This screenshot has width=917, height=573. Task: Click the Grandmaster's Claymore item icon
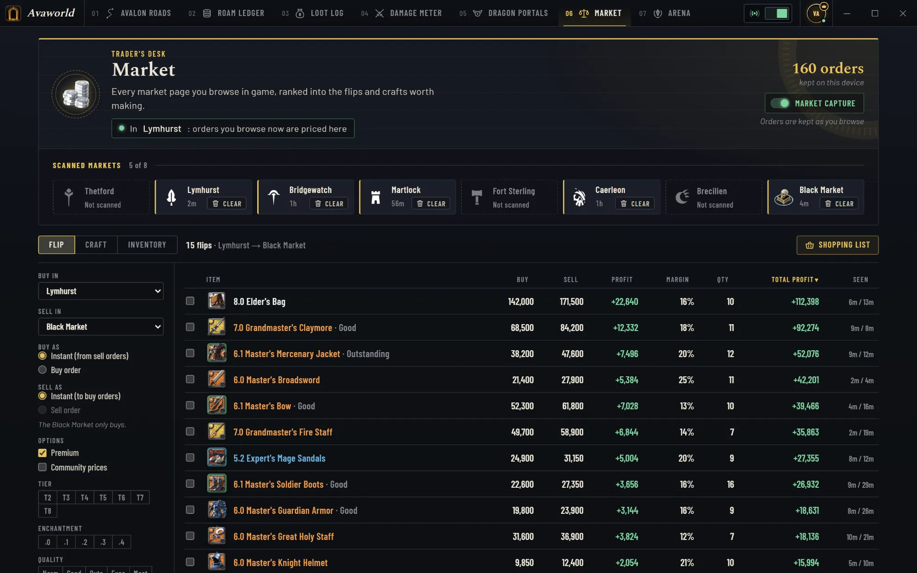click(216, 327)
